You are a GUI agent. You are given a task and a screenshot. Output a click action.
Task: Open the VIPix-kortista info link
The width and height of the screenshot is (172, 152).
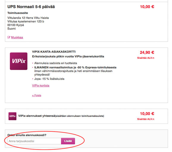click(41, 85)
